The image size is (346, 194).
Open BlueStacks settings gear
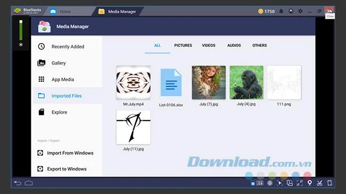(300, 11)
